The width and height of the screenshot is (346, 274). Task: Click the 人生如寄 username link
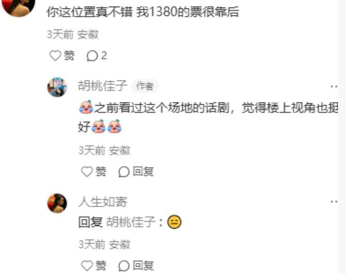103,202
